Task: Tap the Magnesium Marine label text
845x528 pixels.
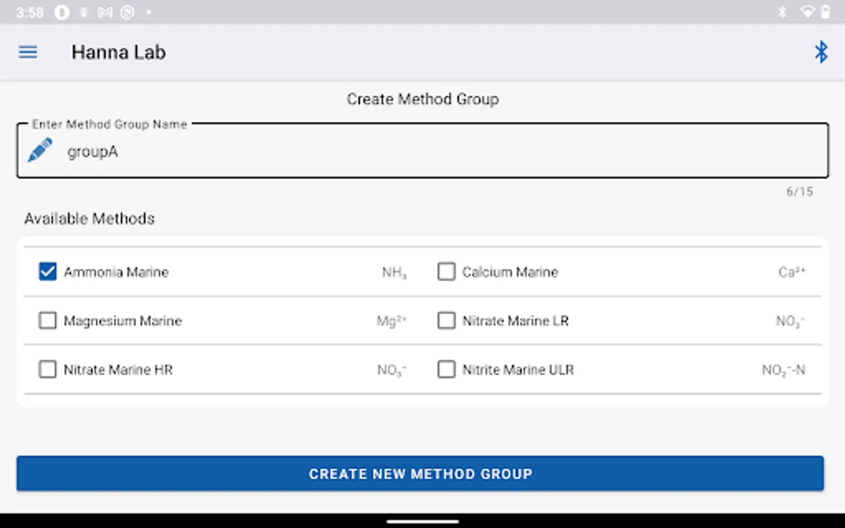Action: [123, 321]
